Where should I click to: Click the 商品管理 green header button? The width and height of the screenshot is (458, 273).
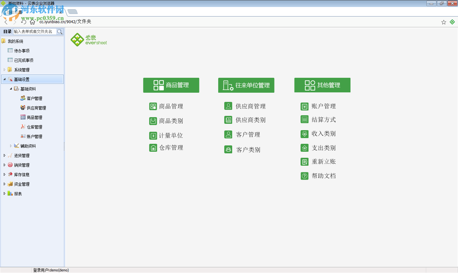pyautogui.click(x=171, y=85)
